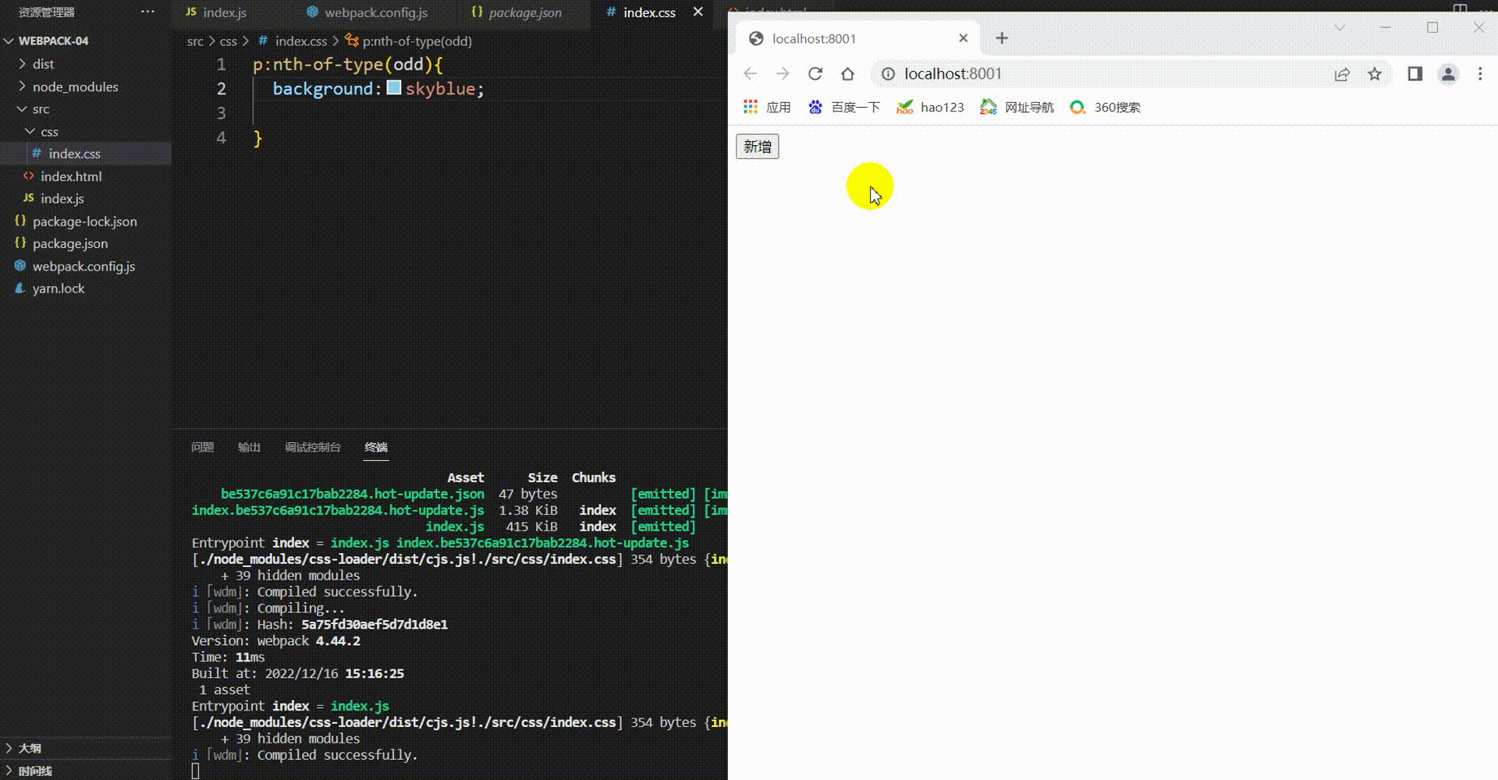1498x780 pixels.
Task: Click the 资源管理器 explorer title
Action: 47,12
